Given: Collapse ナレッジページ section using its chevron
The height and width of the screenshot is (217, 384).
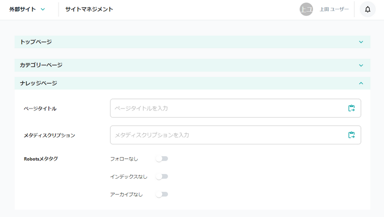Looking at the screenshot, I should [x=361, y=83].
